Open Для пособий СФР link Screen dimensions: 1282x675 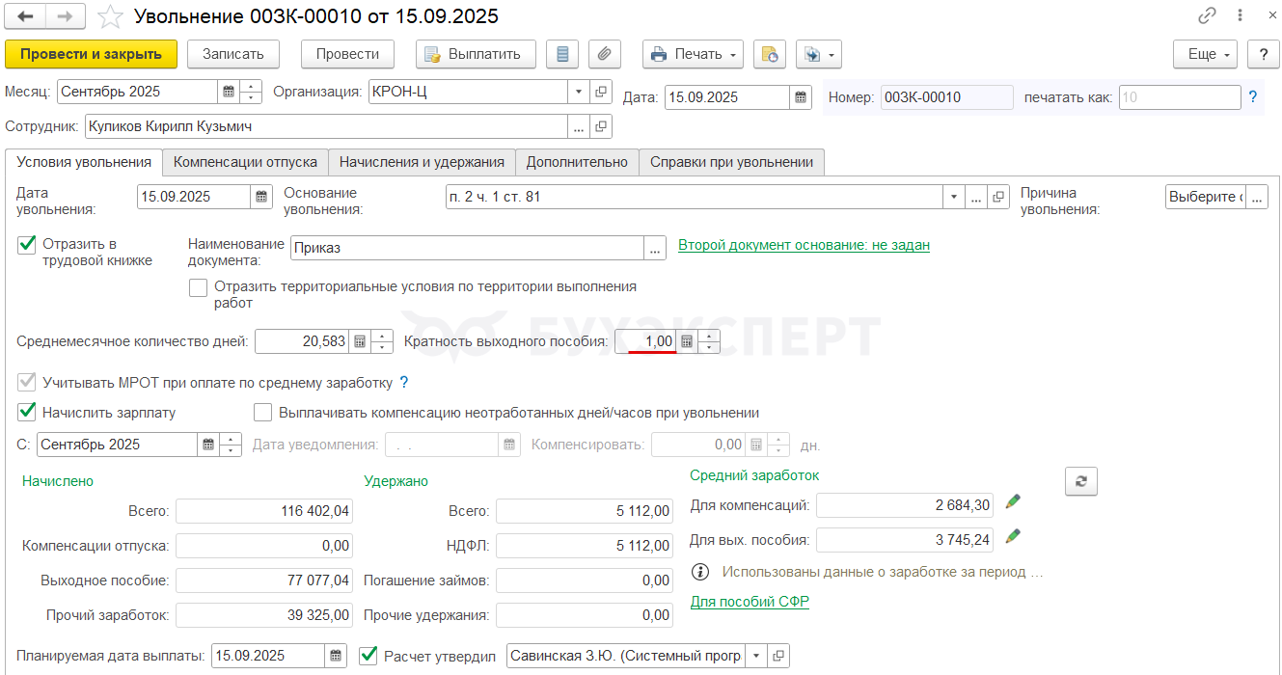click(x=750, y=602)
